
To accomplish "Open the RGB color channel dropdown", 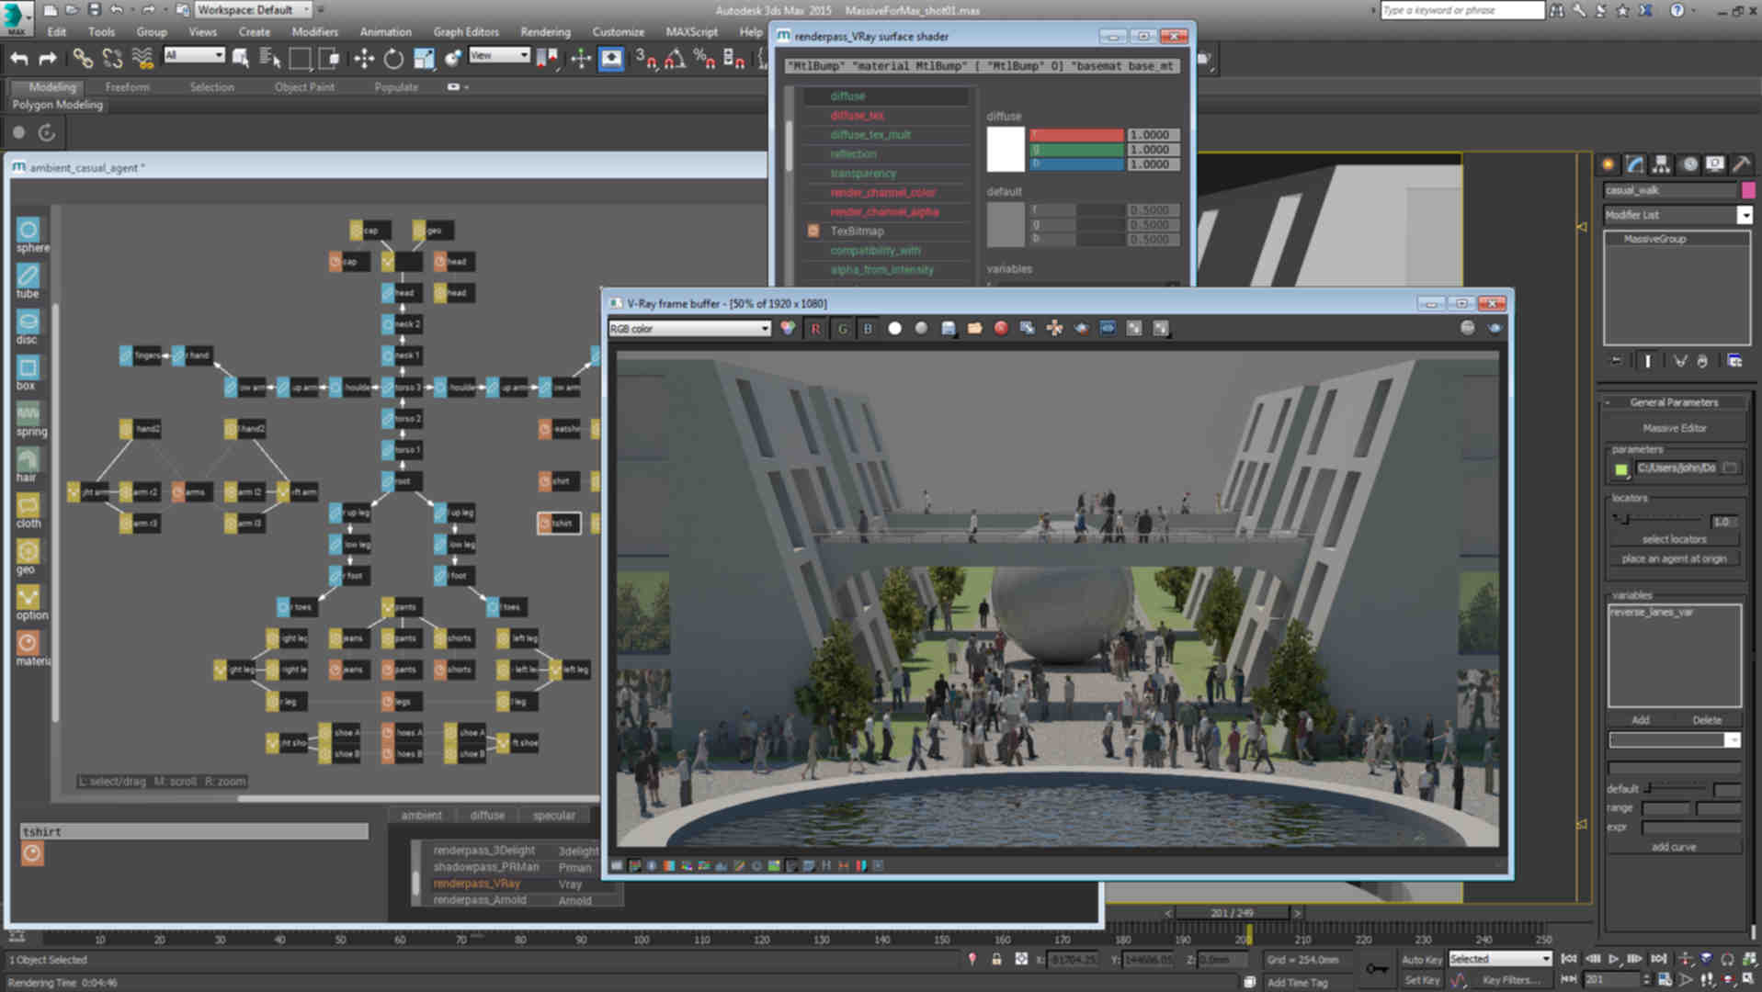I will (689, 329).
